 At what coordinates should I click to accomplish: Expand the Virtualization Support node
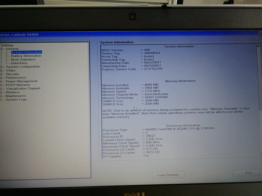click(1, 89)
